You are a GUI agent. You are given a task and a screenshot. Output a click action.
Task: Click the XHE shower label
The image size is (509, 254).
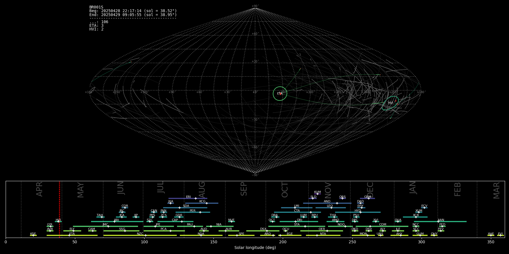tap(491, 234)
